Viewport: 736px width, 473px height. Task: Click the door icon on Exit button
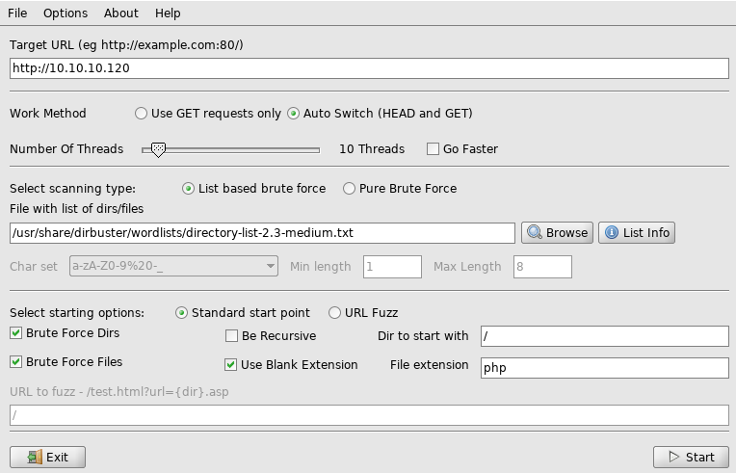pos(35,457)
